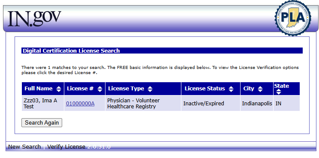Sort State column ascending up arrow
Image resolution: width=319 pixels, height=158 pixels.
[x=279, y=90]
